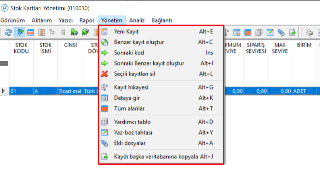Close the open Yönetim menu
Screen dimensions: 320x177
(112, 20)
